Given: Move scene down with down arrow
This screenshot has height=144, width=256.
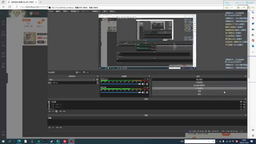Looking at the screenshot, I should [x=61, y=127].
